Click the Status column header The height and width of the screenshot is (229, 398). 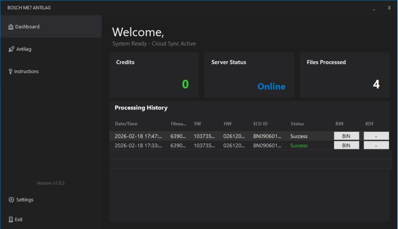pyautogui.click(x=297, y=124)
